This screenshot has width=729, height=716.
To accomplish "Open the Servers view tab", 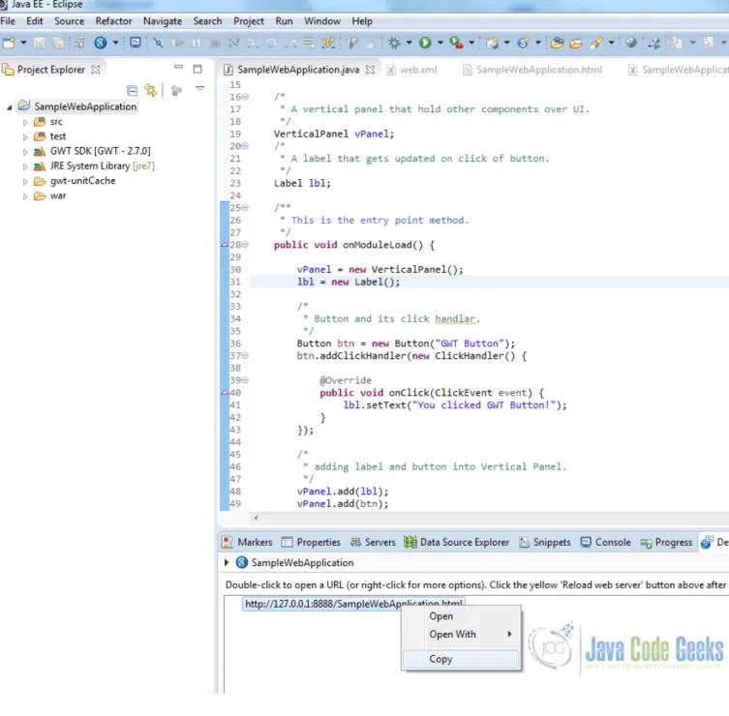I will coord(373,542).
